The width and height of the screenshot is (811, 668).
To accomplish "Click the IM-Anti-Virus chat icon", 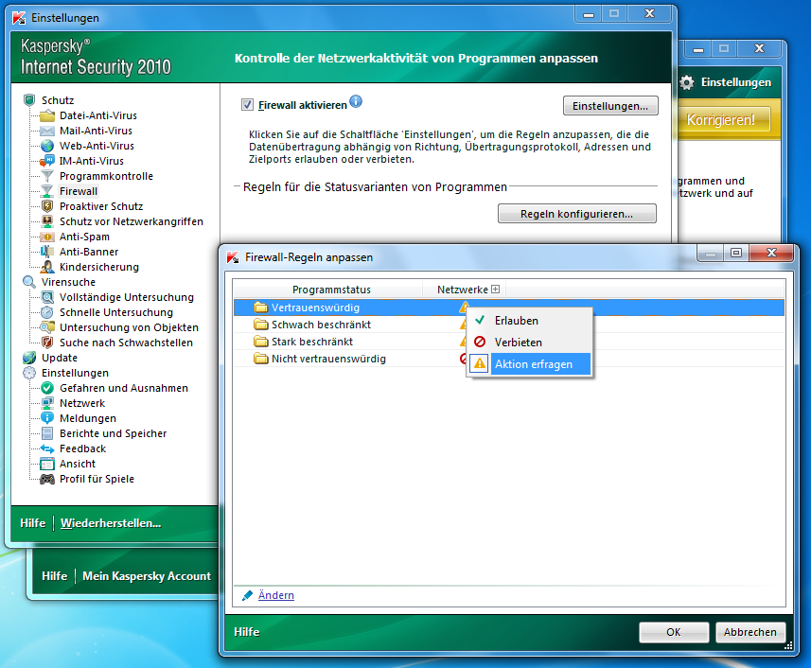I will pos(47,161).
